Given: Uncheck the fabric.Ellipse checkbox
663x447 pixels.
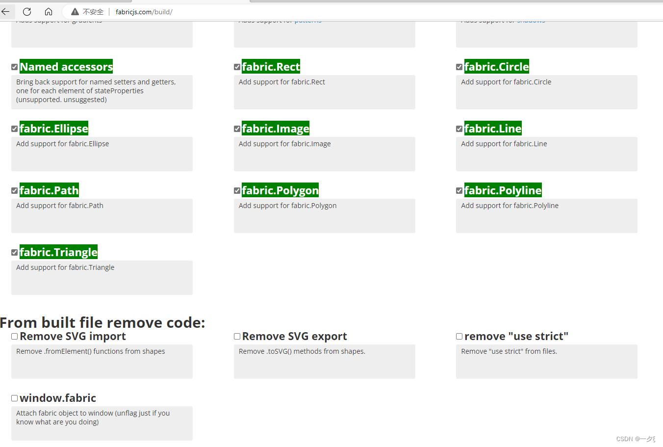Looking at the screenshot, I should point(15,129).
